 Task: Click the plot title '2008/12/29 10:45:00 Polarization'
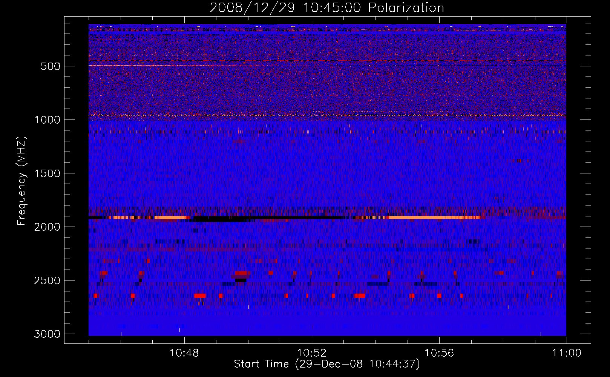pos(327,8)
